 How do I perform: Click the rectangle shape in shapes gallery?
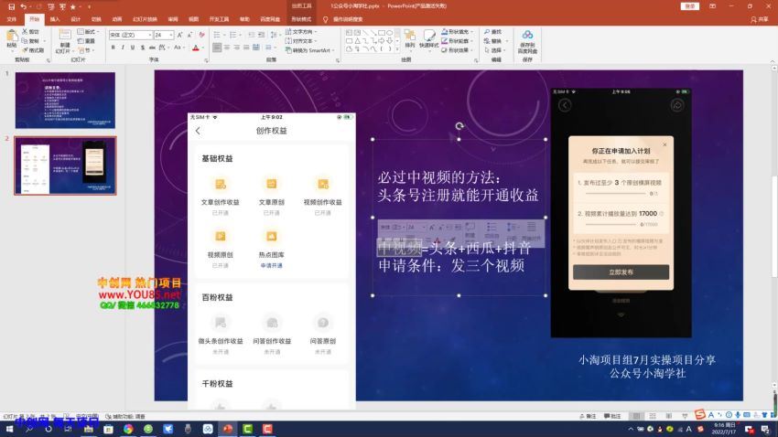(x=382, y=33)
